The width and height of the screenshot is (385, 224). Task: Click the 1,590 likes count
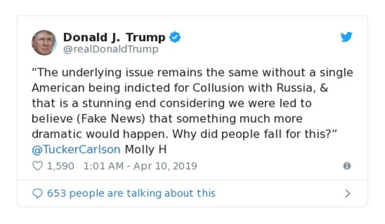[x=60, y=166]
